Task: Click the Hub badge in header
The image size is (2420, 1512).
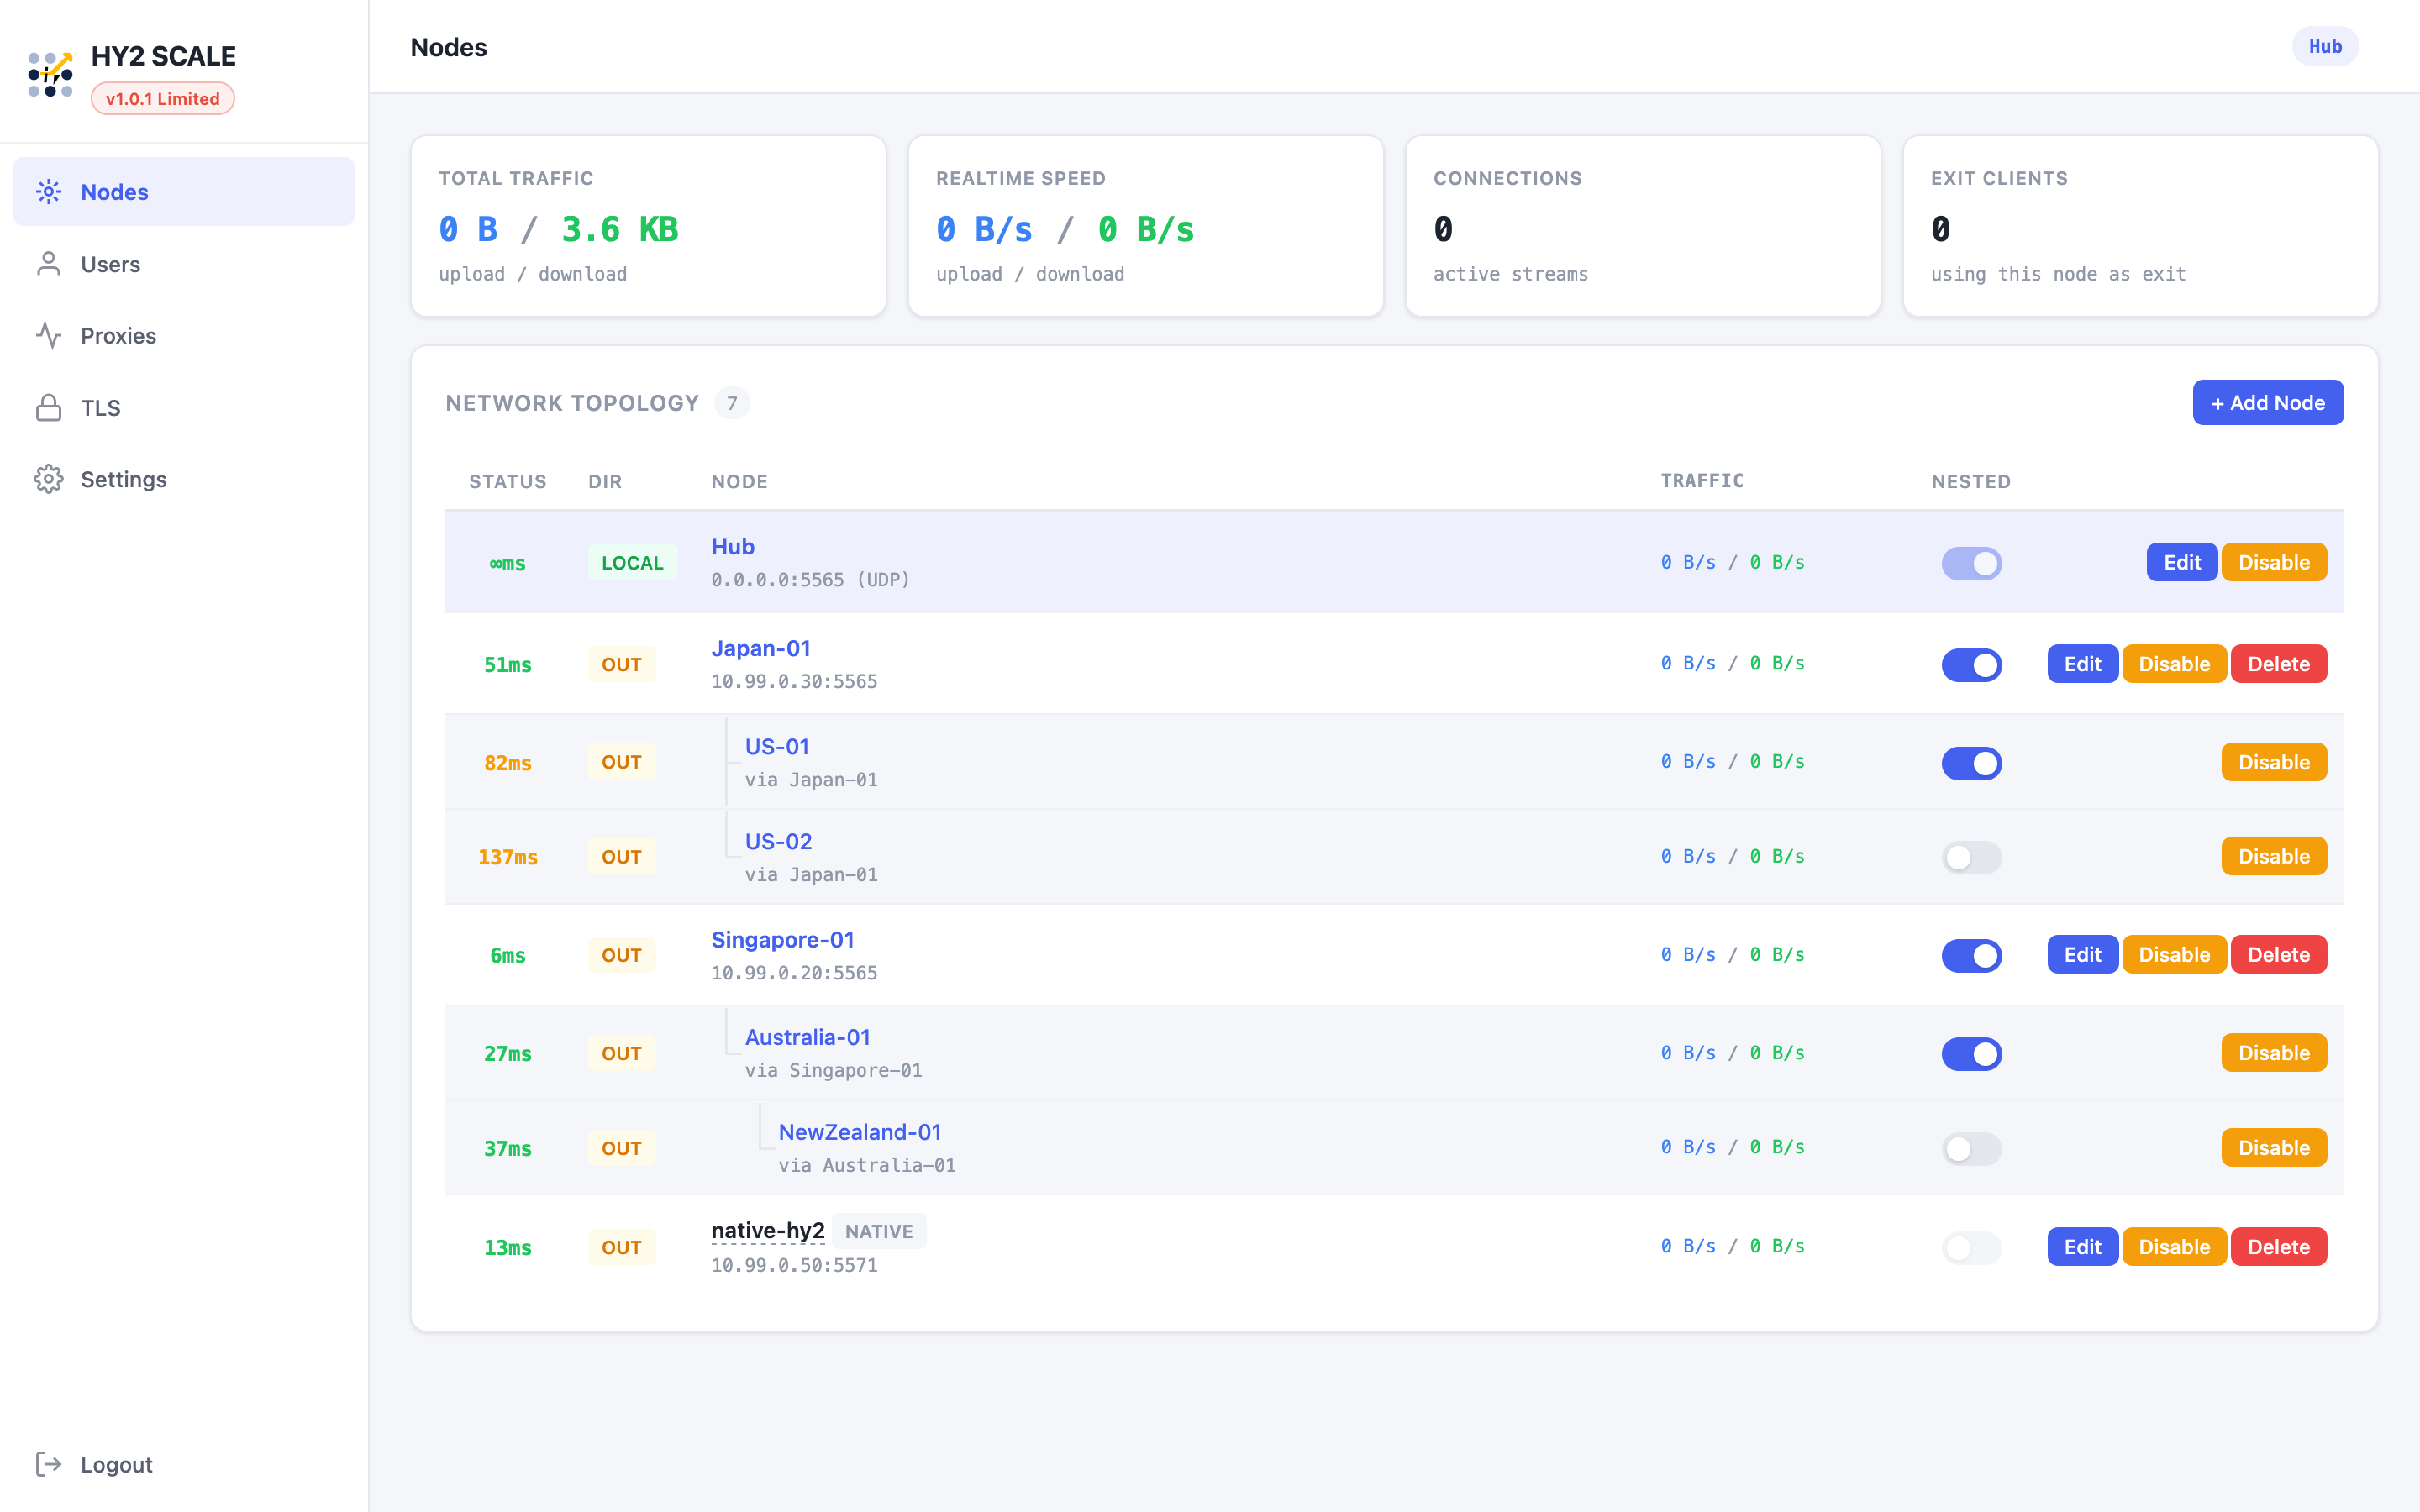Action: [2324, 47]
